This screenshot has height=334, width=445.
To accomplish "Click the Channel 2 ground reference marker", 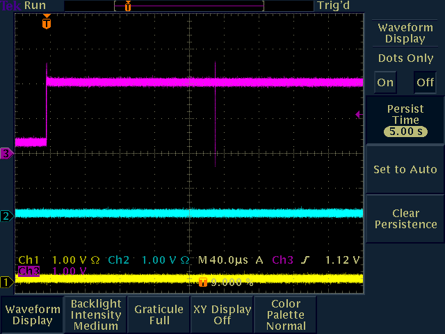I will click(x=6, y=215).
